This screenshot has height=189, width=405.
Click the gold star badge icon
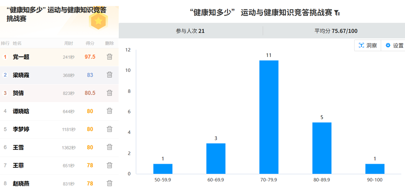(x=98, y=20)
